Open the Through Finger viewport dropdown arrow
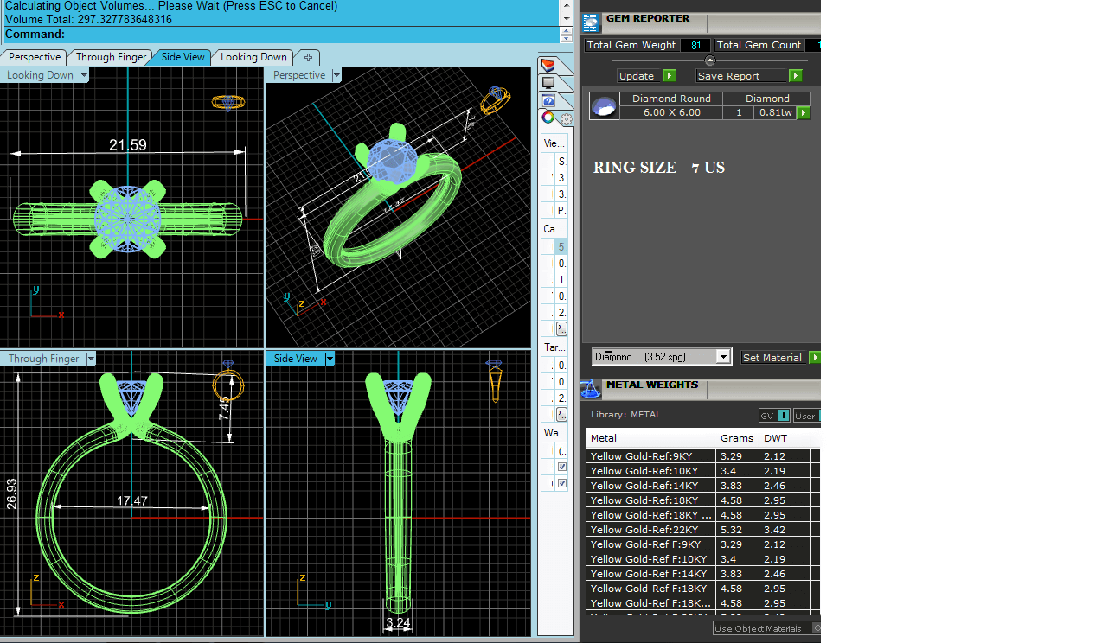 point(90,359)
